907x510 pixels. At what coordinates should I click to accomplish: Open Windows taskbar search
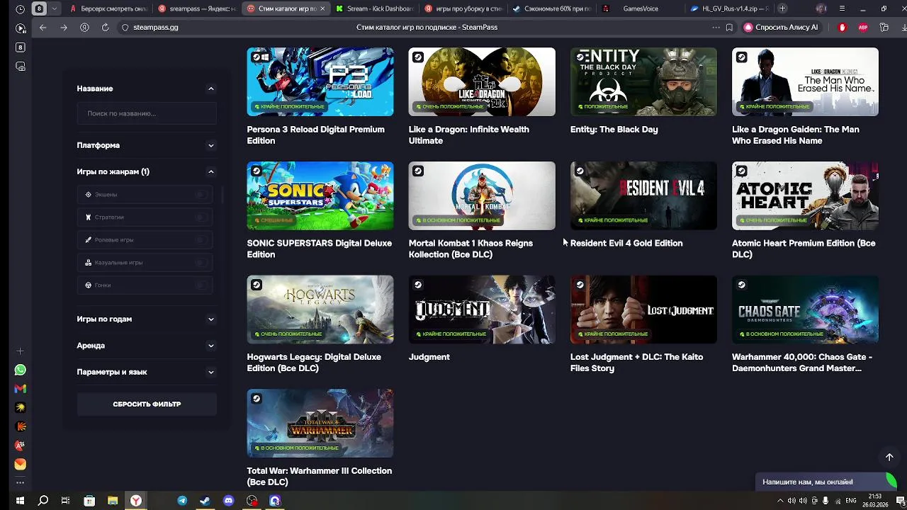point(43,501)
